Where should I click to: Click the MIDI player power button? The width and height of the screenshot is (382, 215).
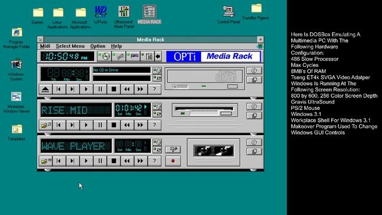[254, 106]
